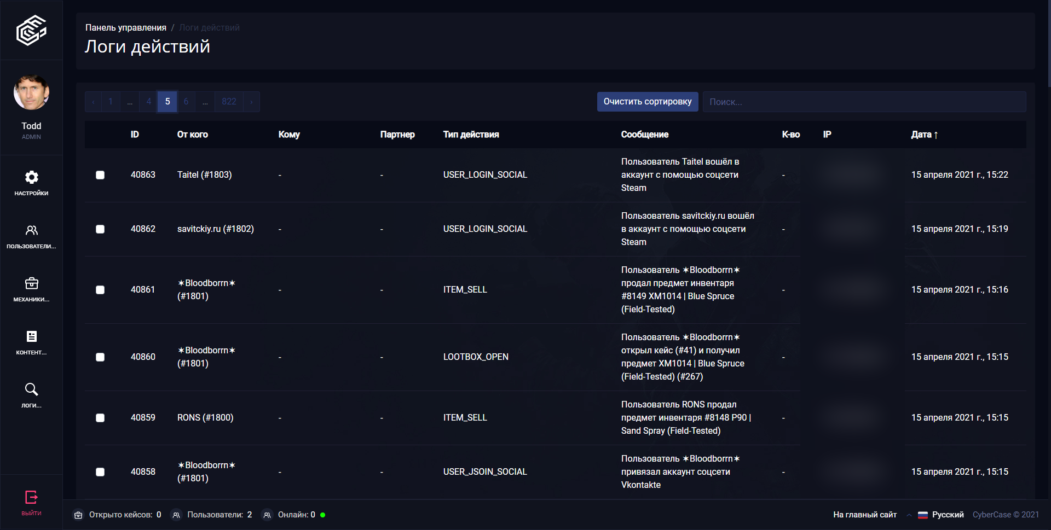The image size is (1051, 530).
Task: Sort by the От кого column header
Action: click(x=193, y=135)
